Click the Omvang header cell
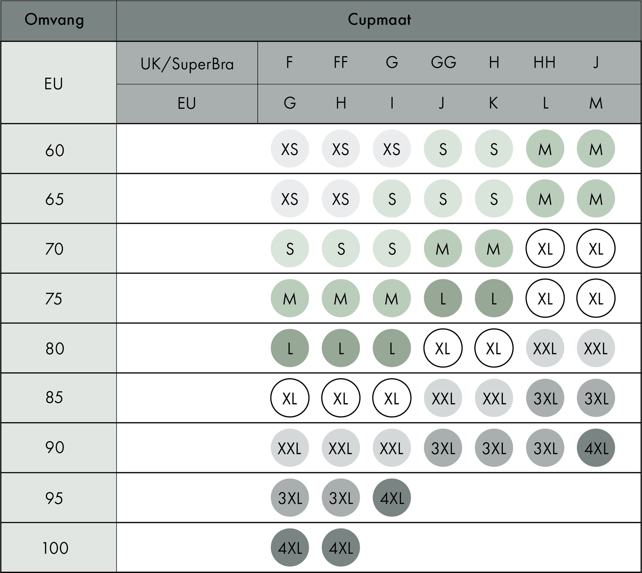Screen dimensions: 642x573 tap(55, 20)
